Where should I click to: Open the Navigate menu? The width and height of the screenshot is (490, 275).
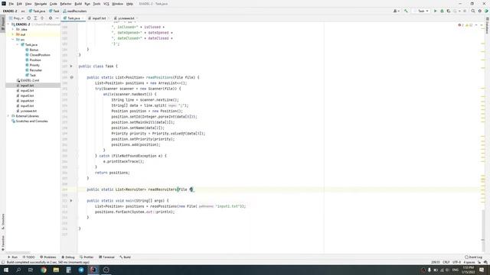point(41,4)
